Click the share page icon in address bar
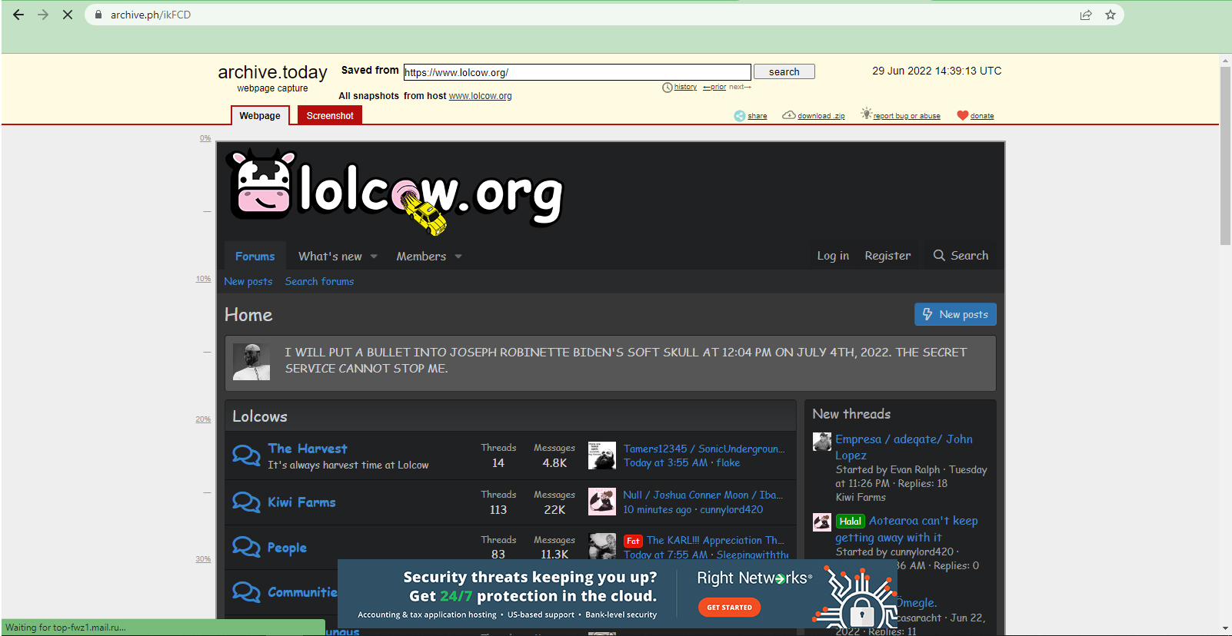1232x636 pixels. (x=1085, y=15)
